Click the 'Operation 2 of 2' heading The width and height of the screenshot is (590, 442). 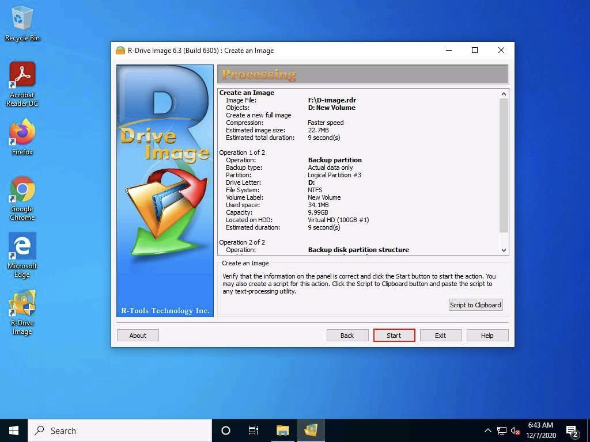[242, 242]
